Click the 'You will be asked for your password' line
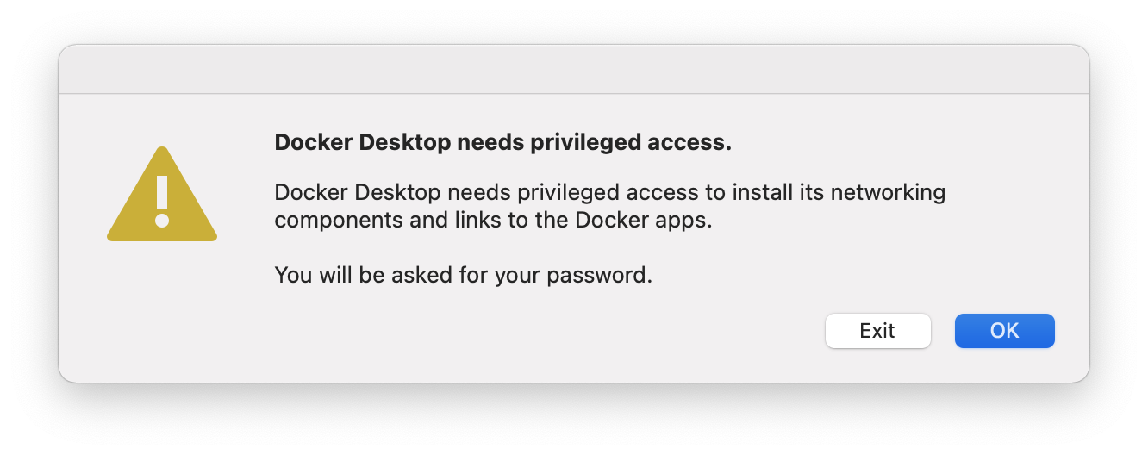The height and width of the screenshot is (455, 1148). pyautogui.click(x=463, y=275)
